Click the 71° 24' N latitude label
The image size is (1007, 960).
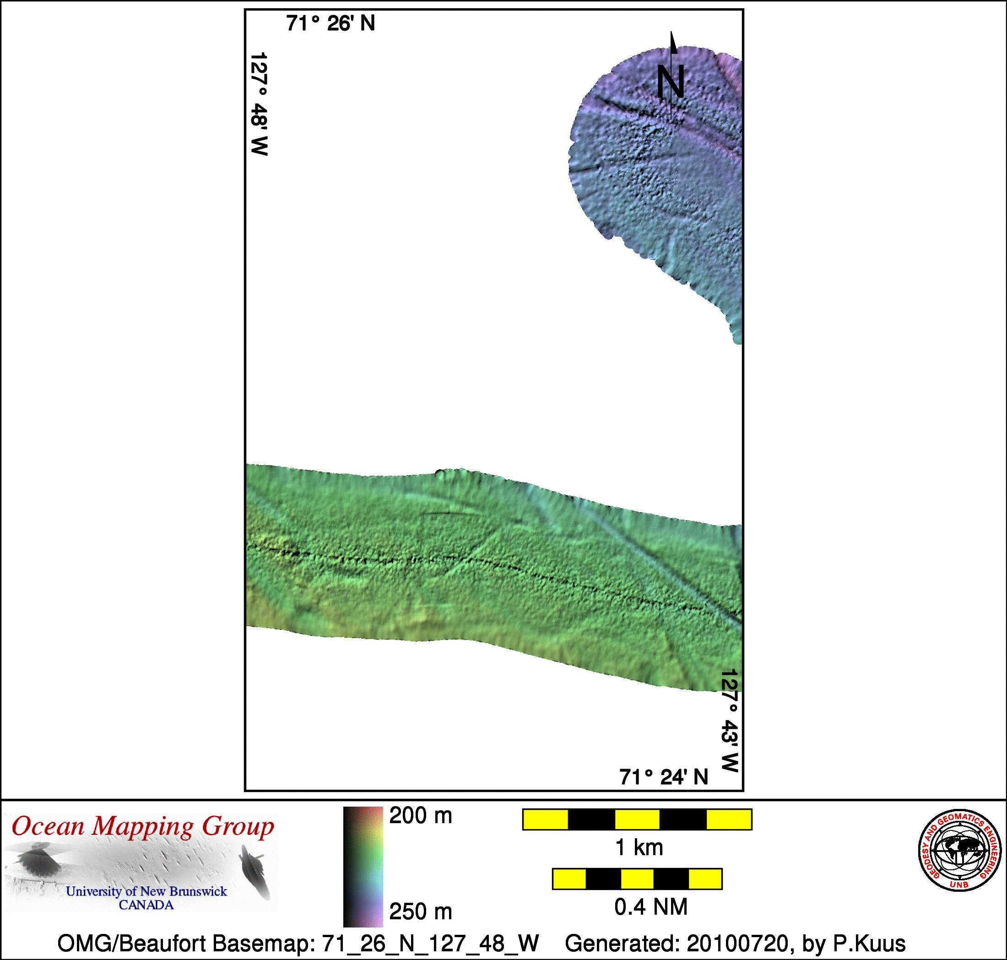[x=664, y=777]
